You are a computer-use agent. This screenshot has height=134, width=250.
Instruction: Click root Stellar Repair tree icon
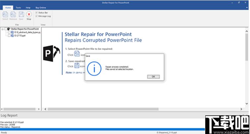pyautogui.click(x=9, y=29)
